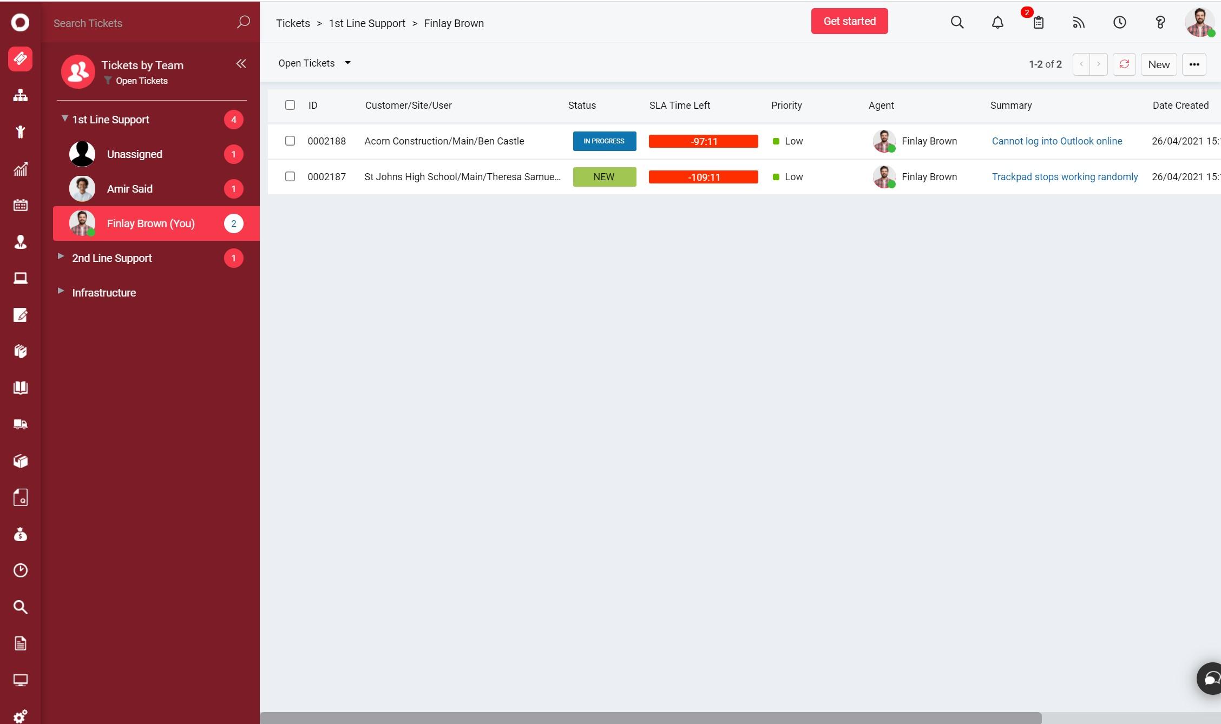Select Finlay Brown agent in sidebar
The width and height of the screenshot is (1221, 724).
[151, 223]
